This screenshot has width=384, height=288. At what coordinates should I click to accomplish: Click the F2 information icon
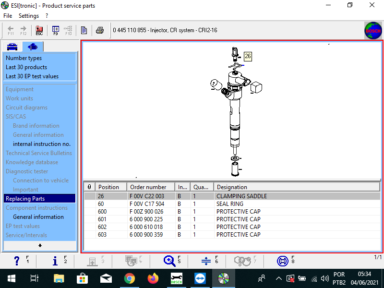[54, 261]
